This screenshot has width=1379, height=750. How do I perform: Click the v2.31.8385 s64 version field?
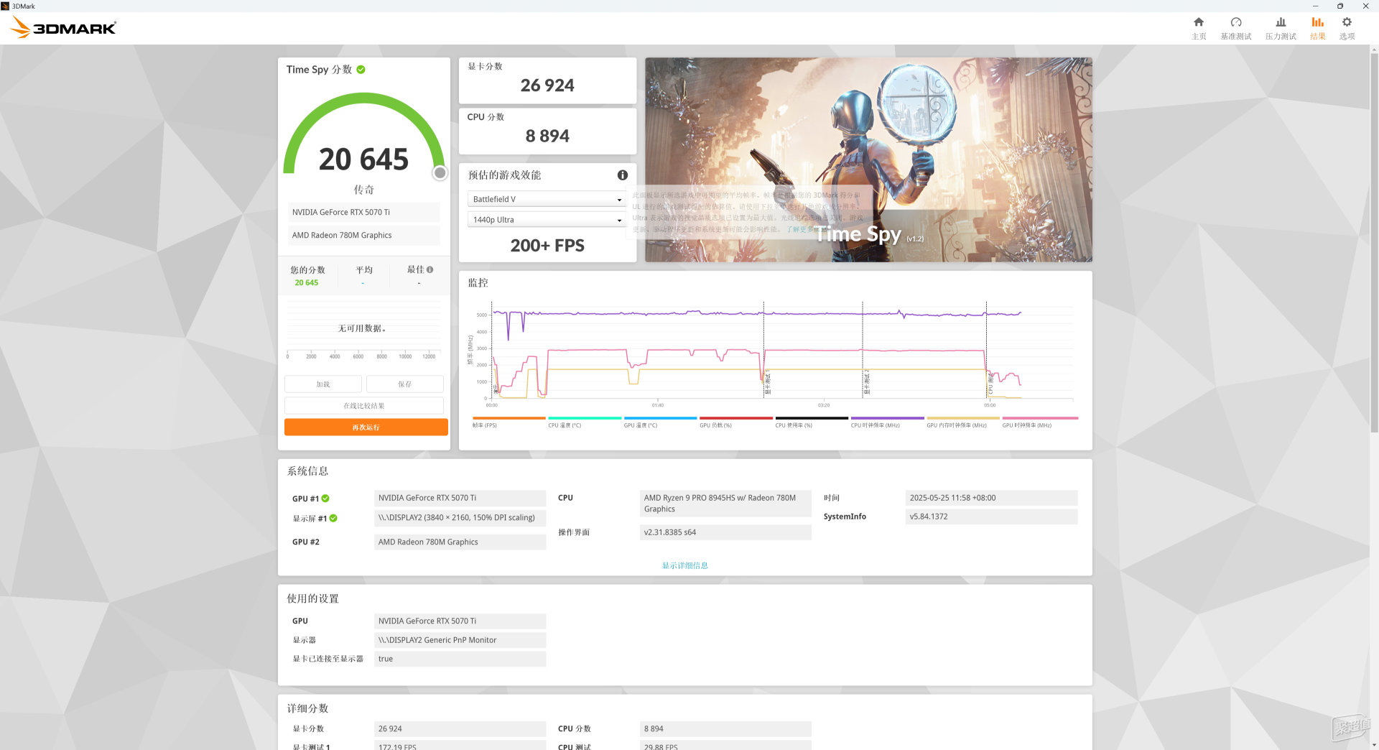click(725, 532)
